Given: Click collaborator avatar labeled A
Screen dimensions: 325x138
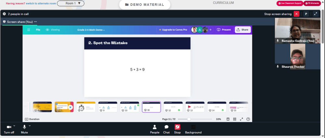Looking at the screenshot, I should [200, 30].
